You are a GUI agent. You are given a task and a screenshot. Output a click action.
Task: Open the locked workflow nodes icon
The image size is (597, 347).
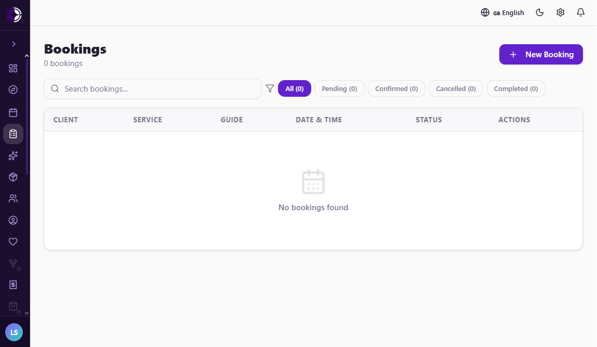(x=14, y=264)
